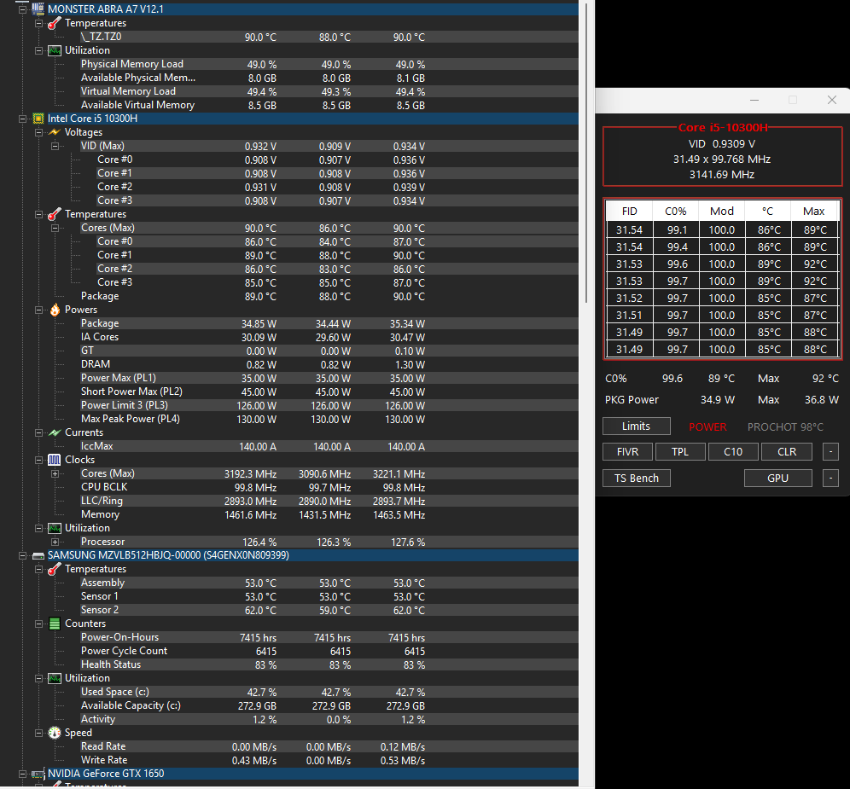
Task: Click the thermometer icon beside SSD Temperatures
Action: pos(55,570)
